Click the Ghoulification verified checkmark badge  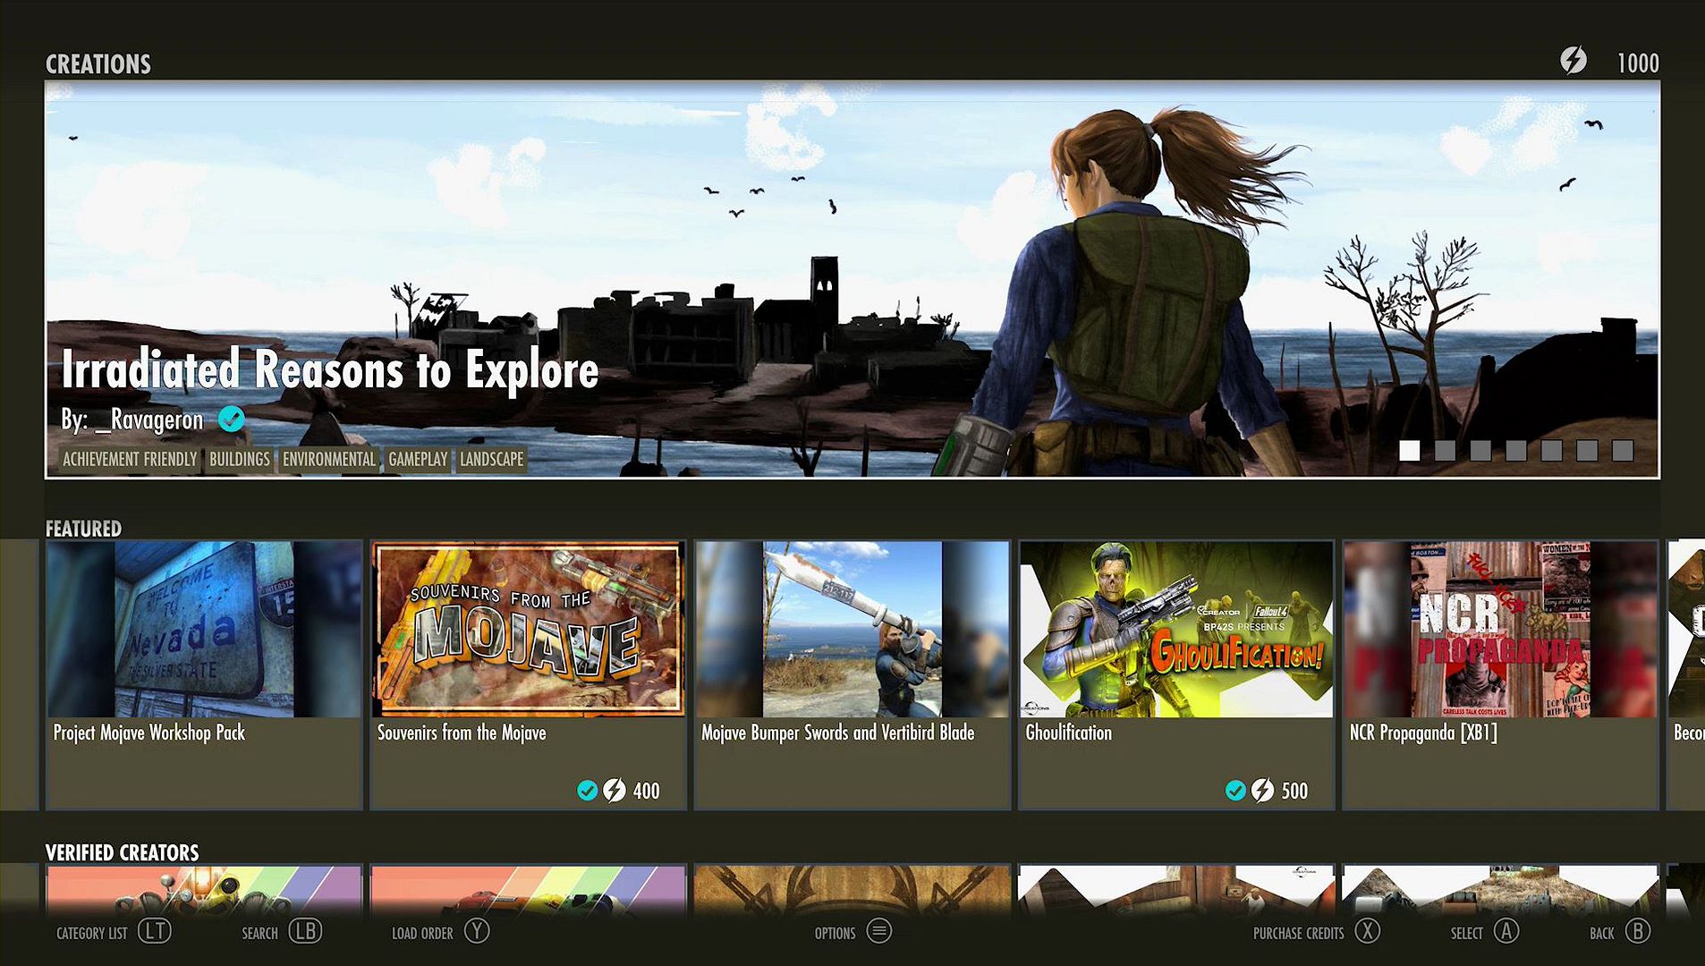(1235, 791)
